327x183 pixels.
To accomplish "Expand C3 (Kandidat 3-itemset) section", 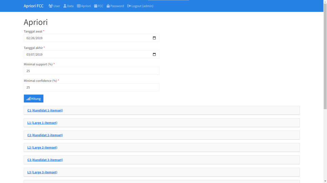I will coord(45,160).
